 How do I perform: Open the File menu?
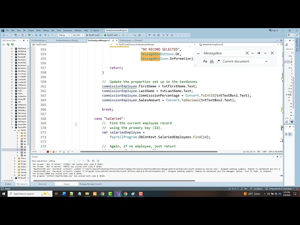click(x=7, y=30)
